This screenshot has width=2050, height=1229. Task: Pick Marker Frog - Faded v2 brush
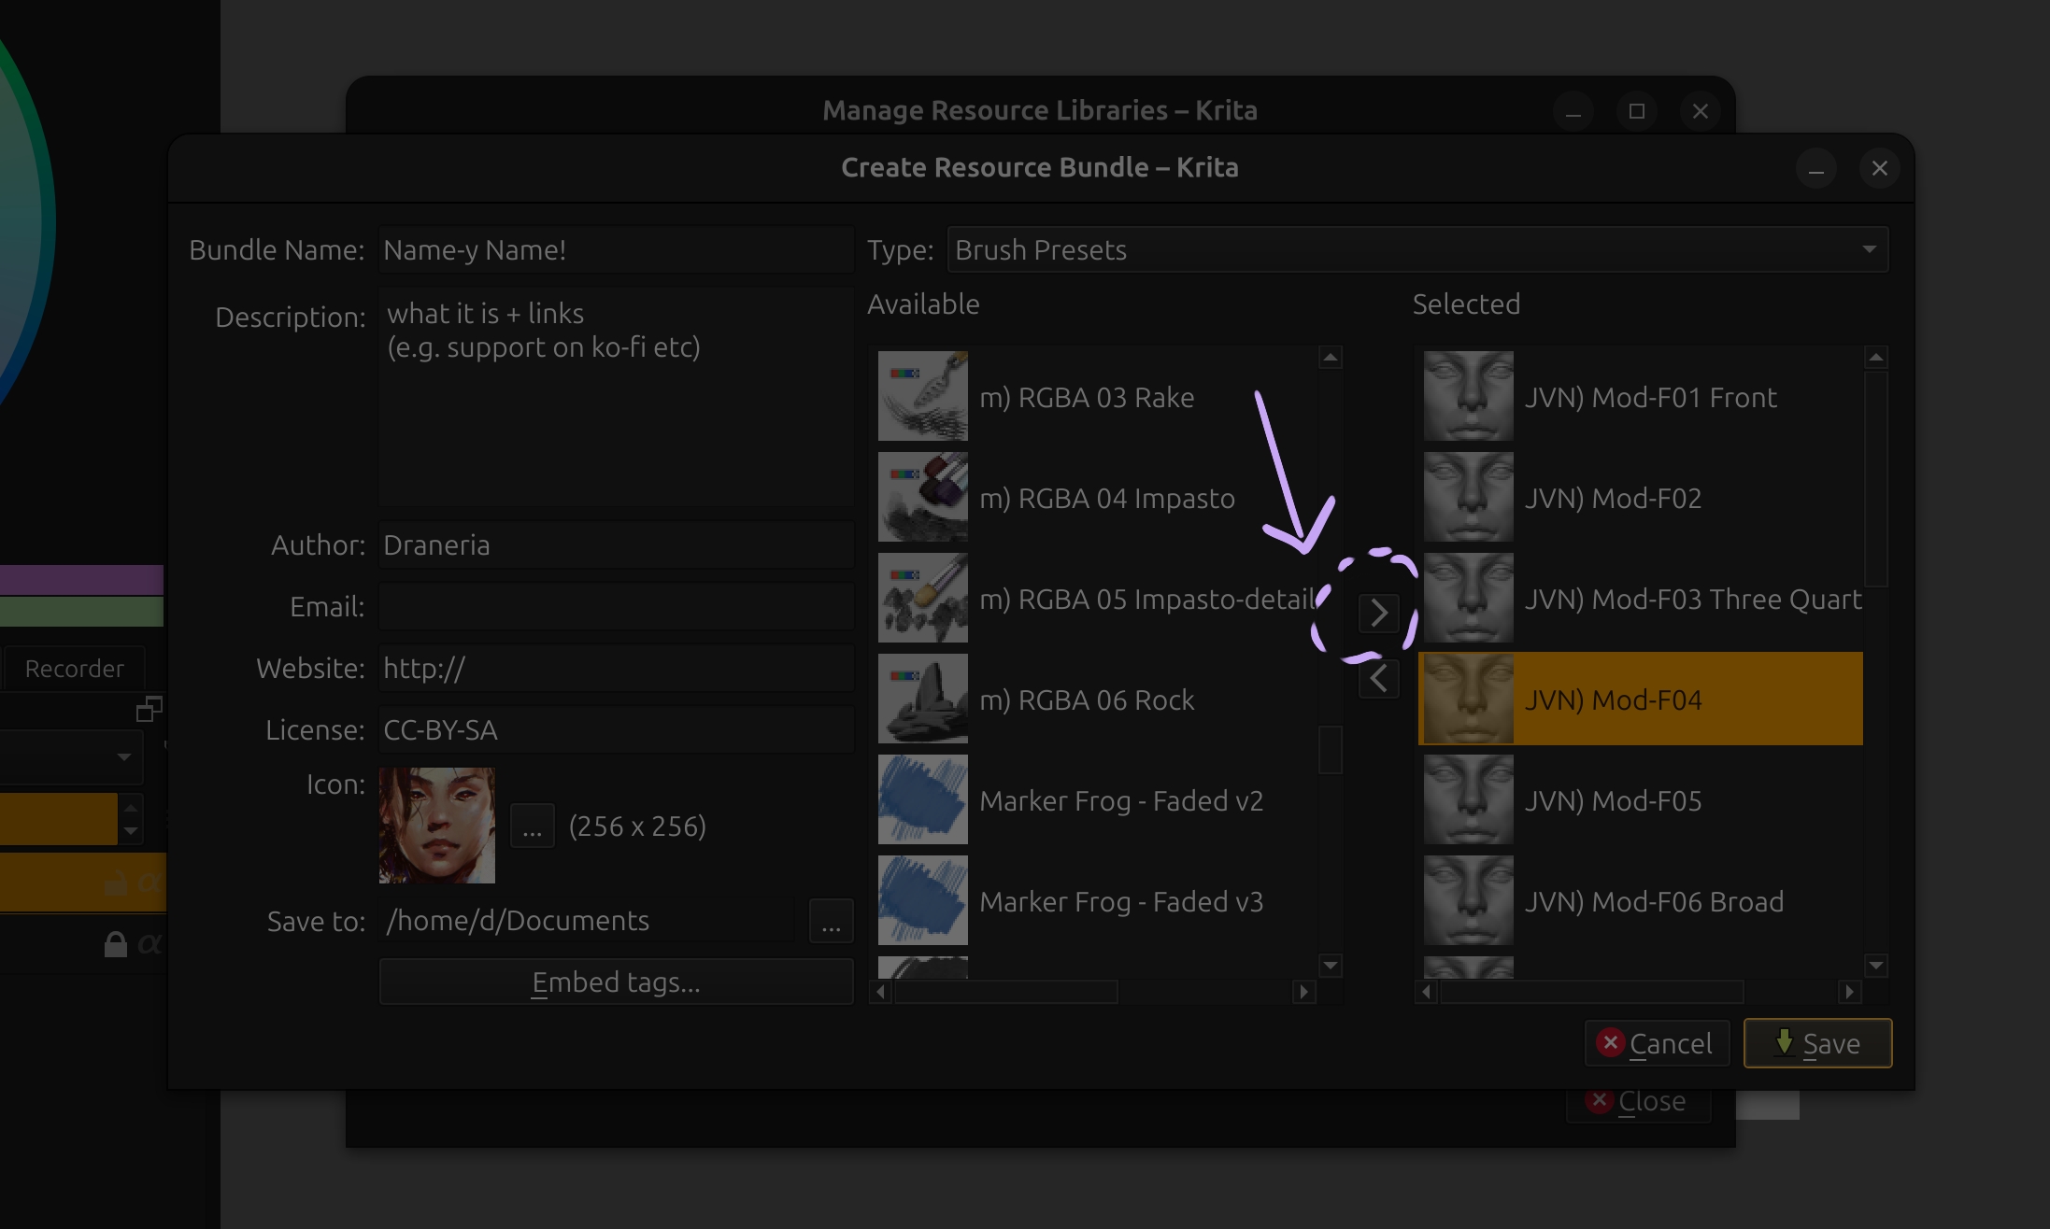[x=1120, y=801]
